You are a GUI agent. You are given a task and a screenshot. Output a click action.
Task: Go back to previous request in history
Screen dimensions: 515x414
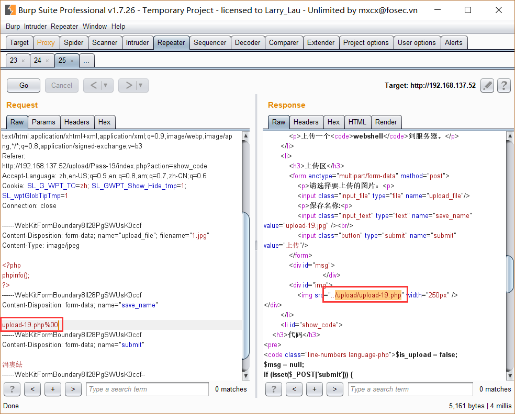tap(94, 86)
